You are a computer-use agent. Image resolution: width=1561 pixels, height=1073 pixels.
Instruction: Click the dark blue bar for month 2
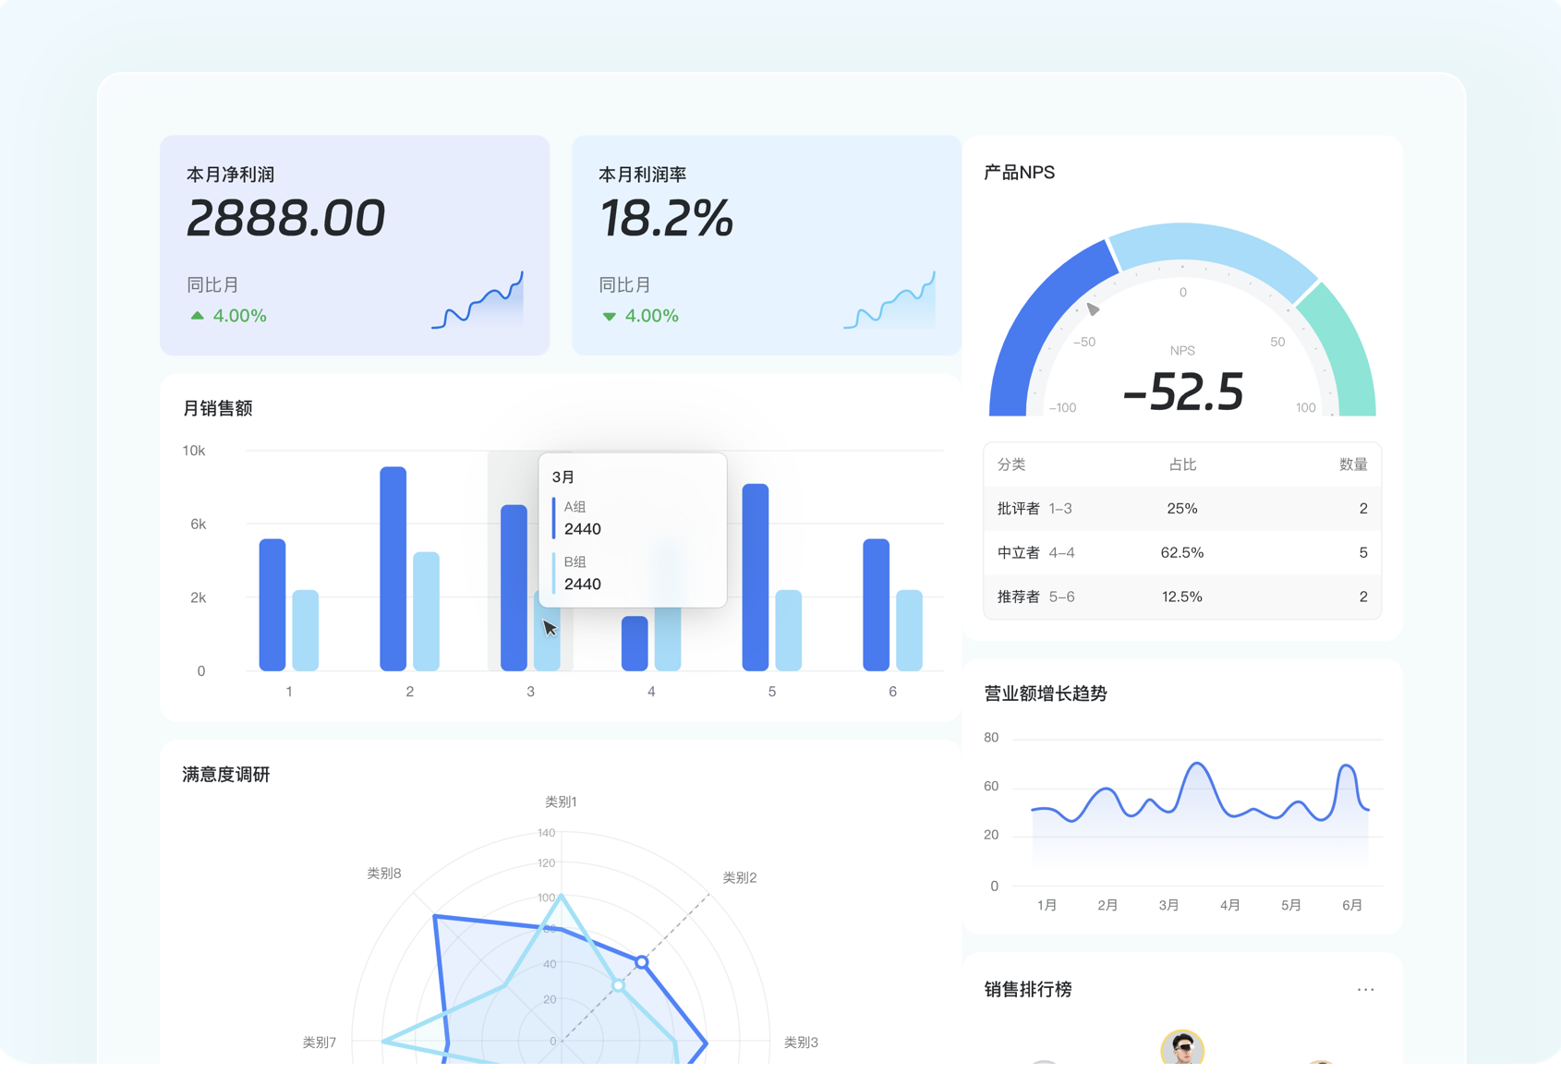(393, 569)
